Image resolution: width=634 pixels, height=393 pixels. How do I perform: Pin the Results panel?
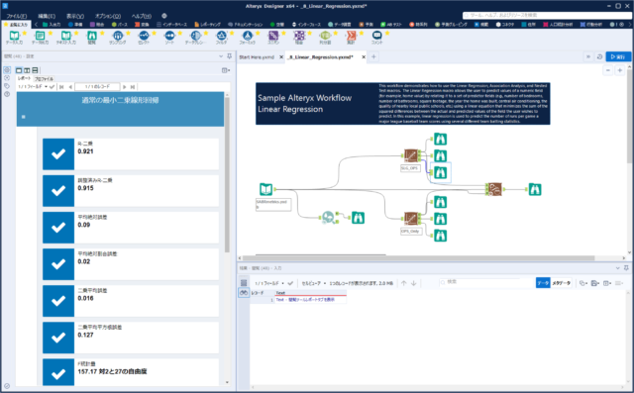point(626,268)
